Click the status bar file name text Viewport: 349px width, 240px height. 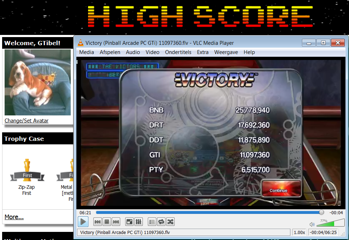(125, 233)
